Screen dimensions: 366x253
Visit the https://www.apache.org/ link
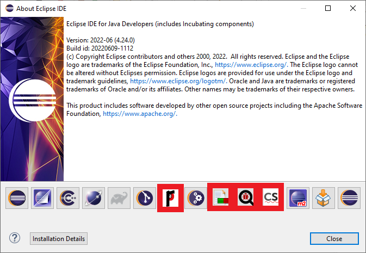(140, 114)
